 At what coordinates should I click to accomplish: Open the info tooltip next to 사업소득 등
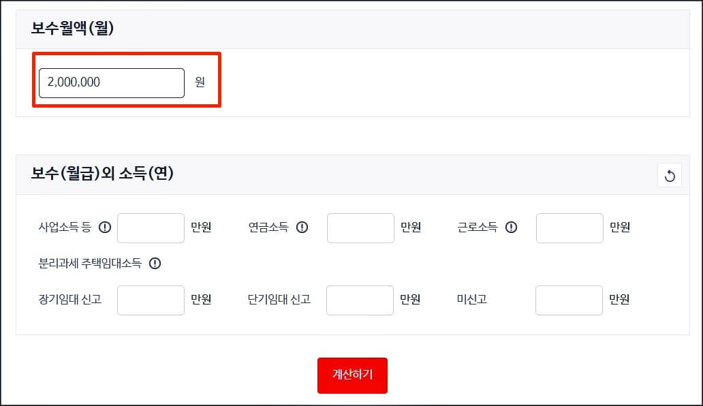(104, 228)
